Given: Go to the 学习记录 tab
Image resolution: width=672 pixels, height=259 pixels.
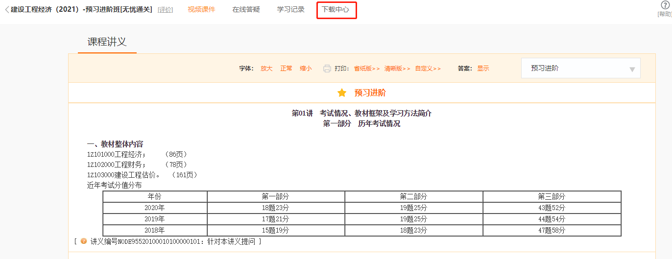Looking at the screenshot, I should click(290, 10).
